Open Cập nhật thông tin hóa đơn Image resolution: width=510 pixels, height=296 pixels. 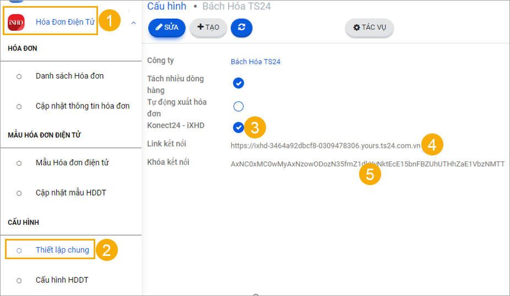(83, 106)
